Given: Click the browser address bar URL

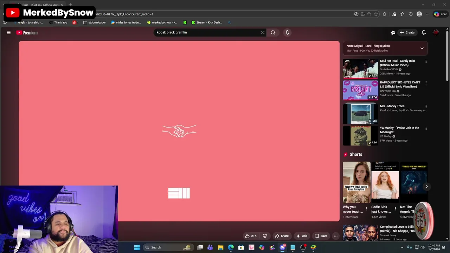Looking at the screenshot, I should [124, 14].
